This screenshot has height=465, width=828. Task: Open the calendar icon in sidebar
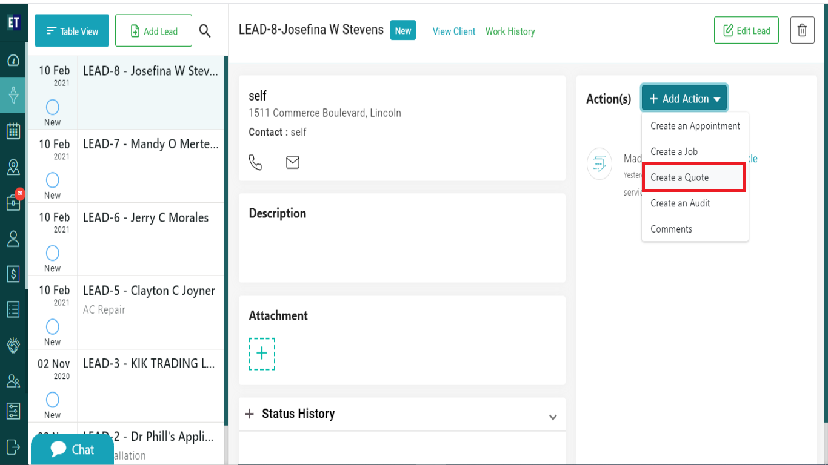click(13, 131)
